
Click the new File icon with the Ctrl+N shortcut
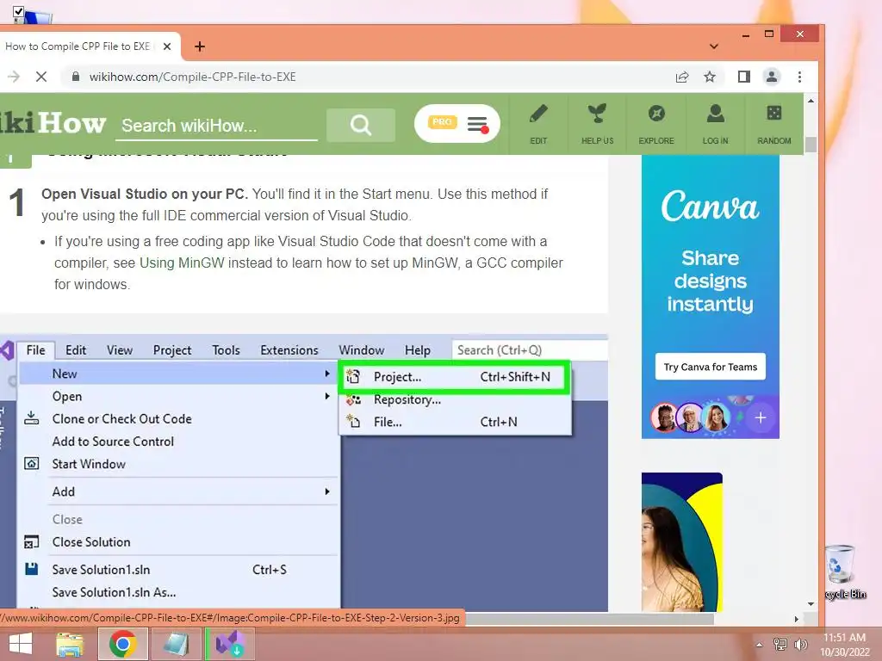pos(353,422)
